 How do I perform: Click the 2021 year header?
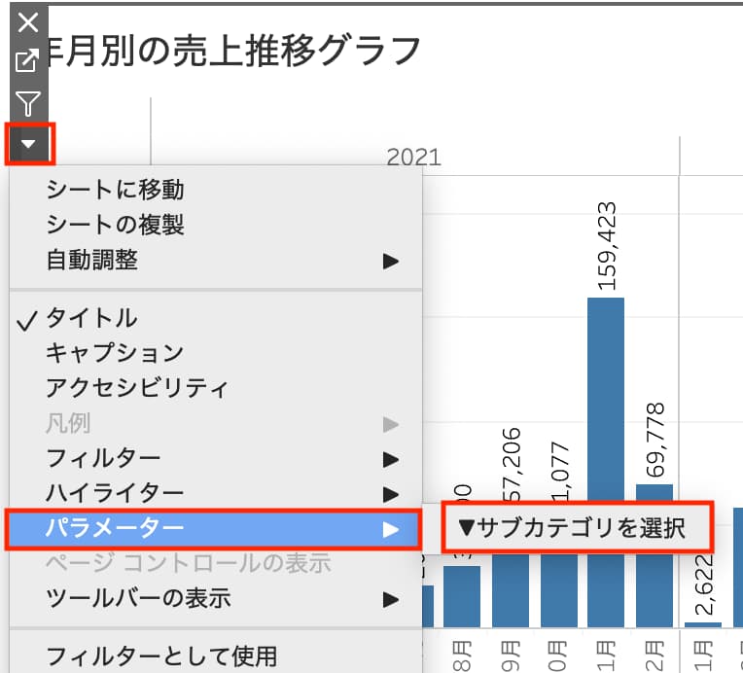[x=413, y=158]
